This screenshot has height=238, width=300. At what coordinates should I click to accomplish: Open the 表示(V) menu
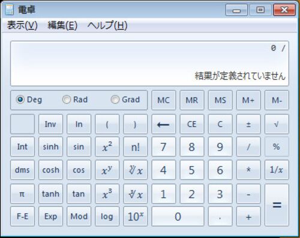(22, 25)
